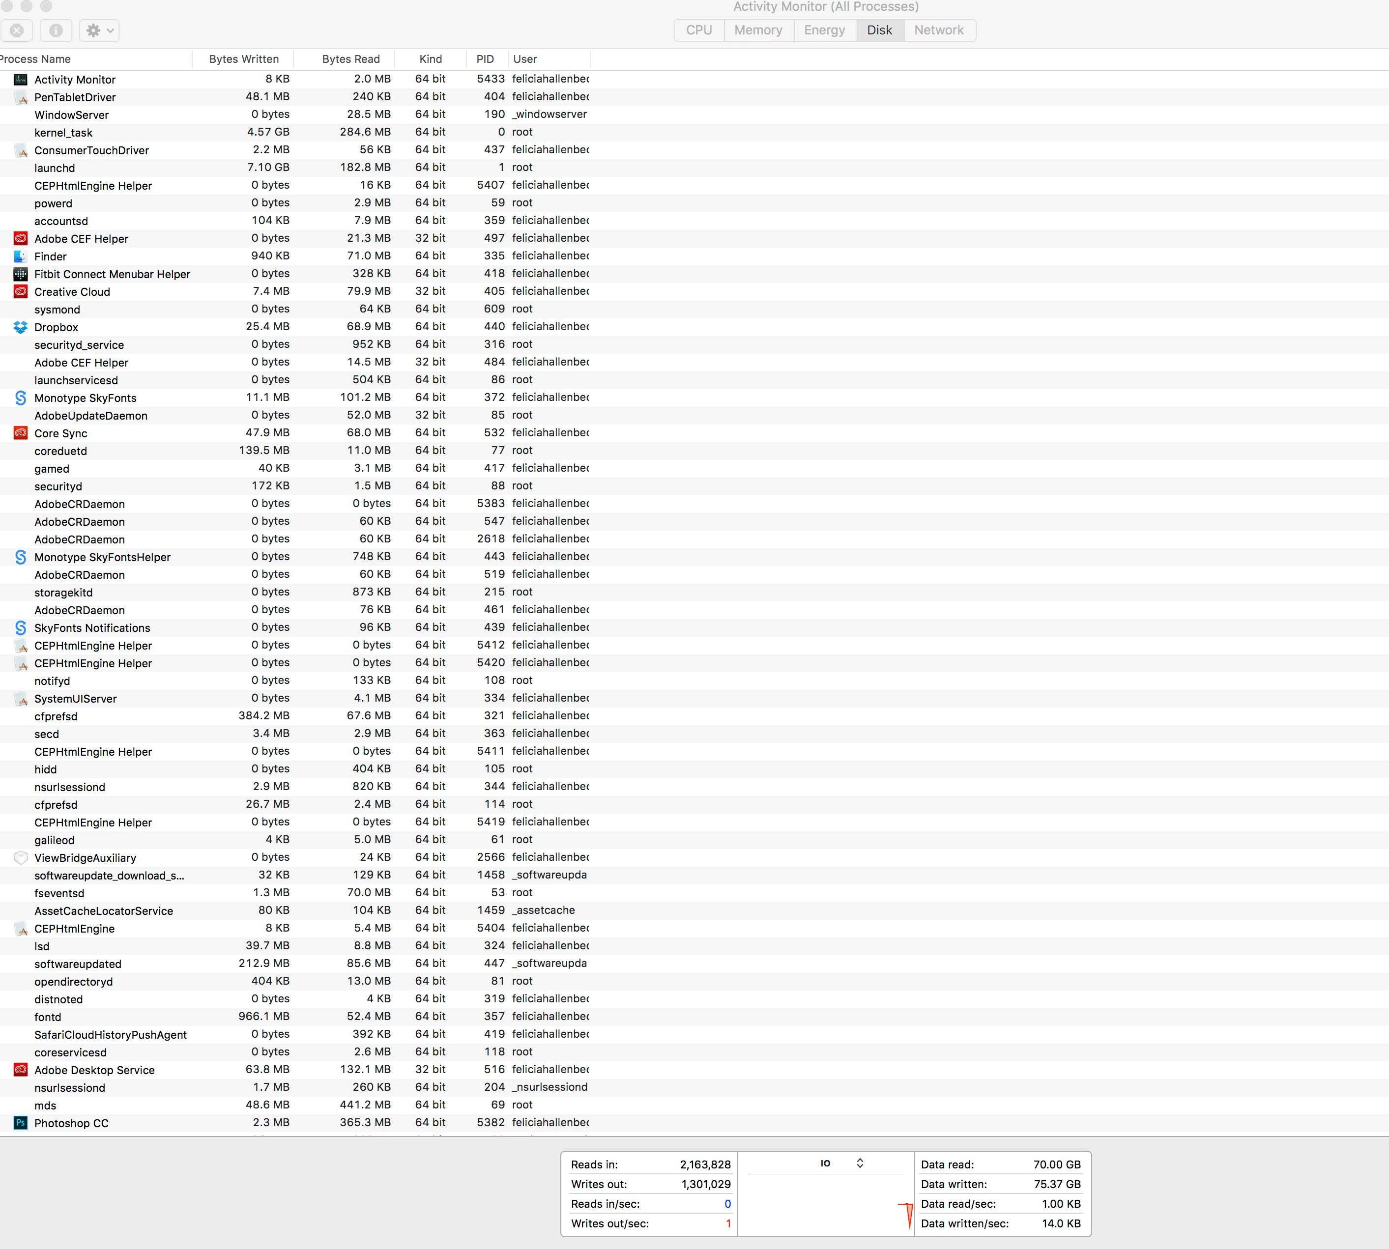
Task: Sort by PID column header
Action: [486, 59]
